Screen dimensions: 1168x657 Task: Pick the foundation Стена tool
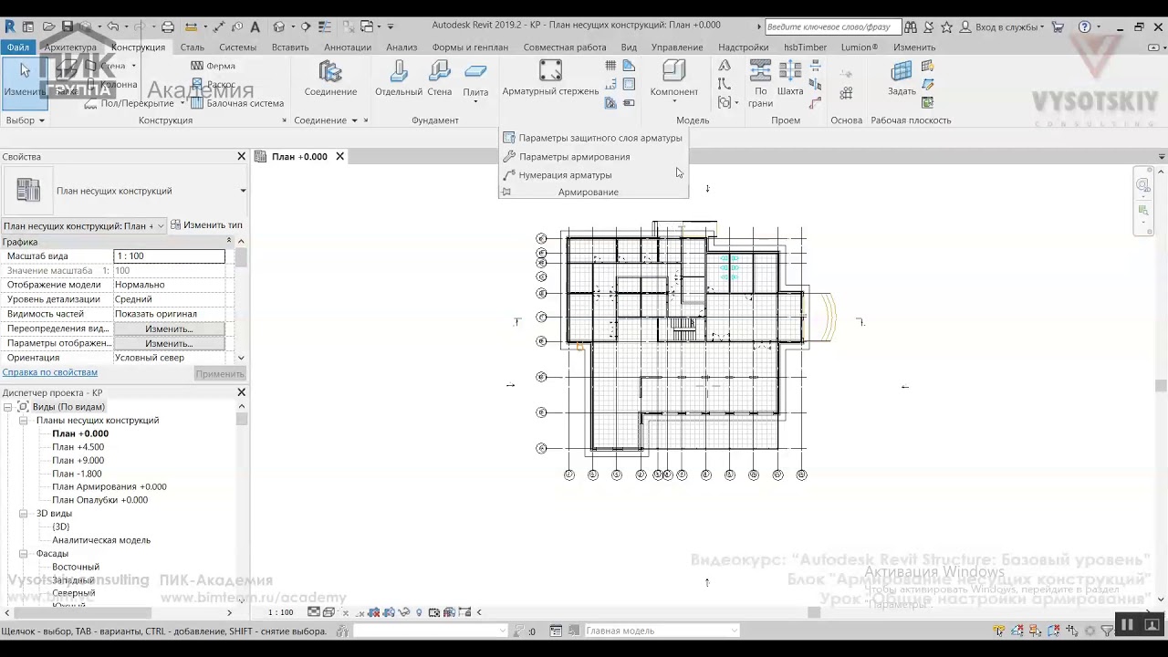440,78
